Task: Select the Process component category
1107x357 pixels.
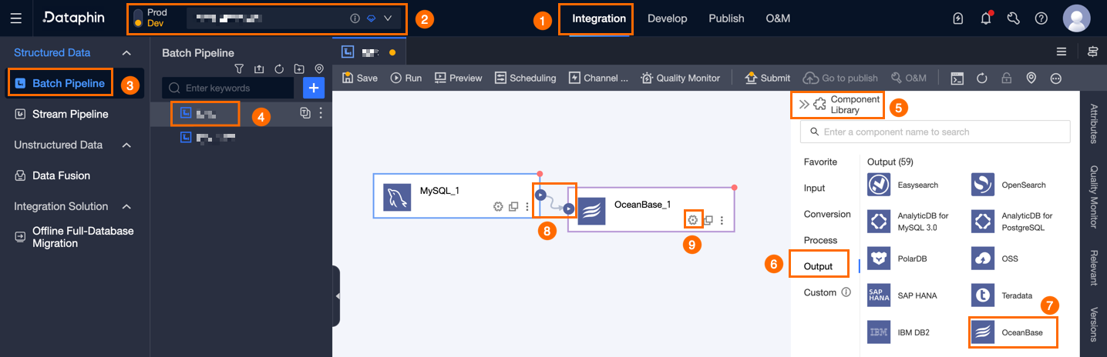Action: pos(820,240)
